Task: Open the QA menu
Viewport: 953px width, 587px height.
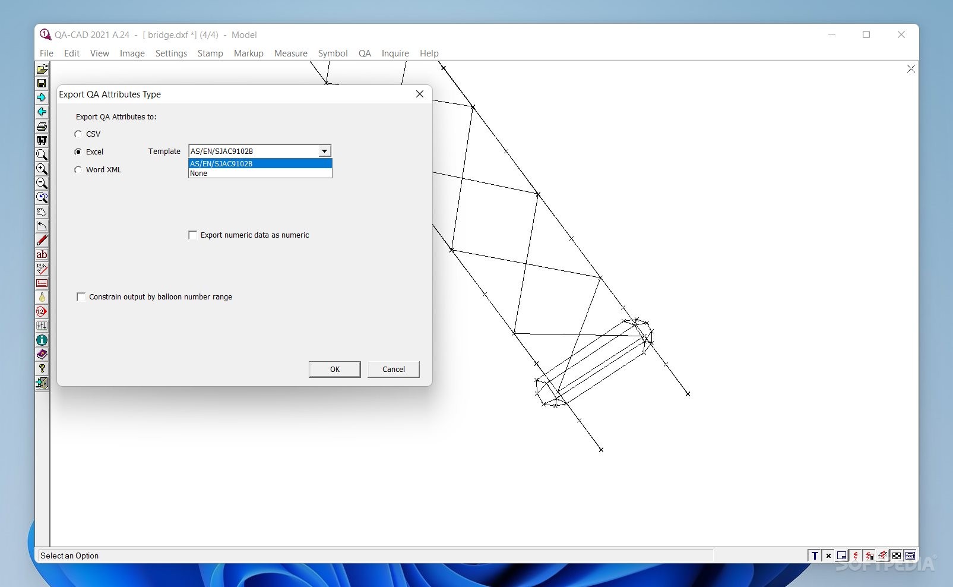Action: 365,53
